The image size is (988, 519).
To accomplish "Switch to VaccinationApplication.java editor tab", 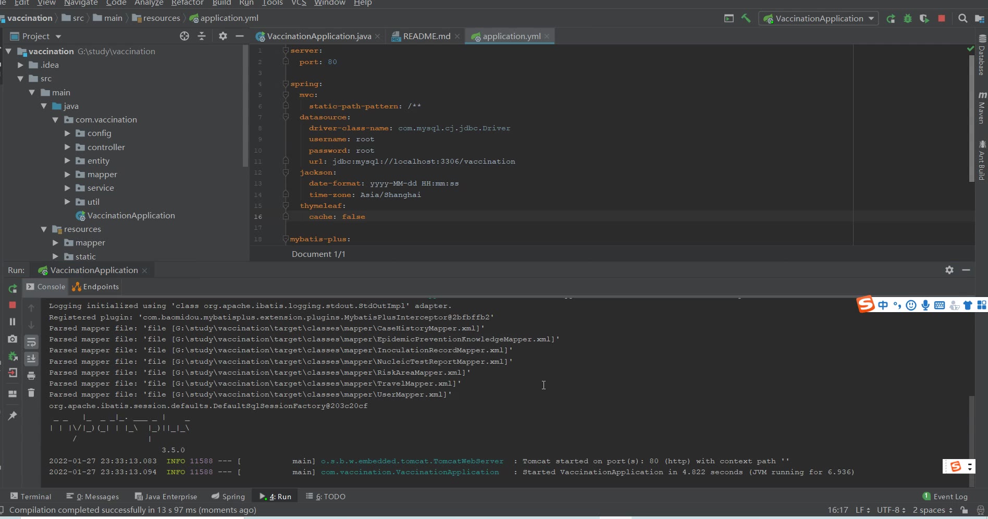I will coord(318,36).
